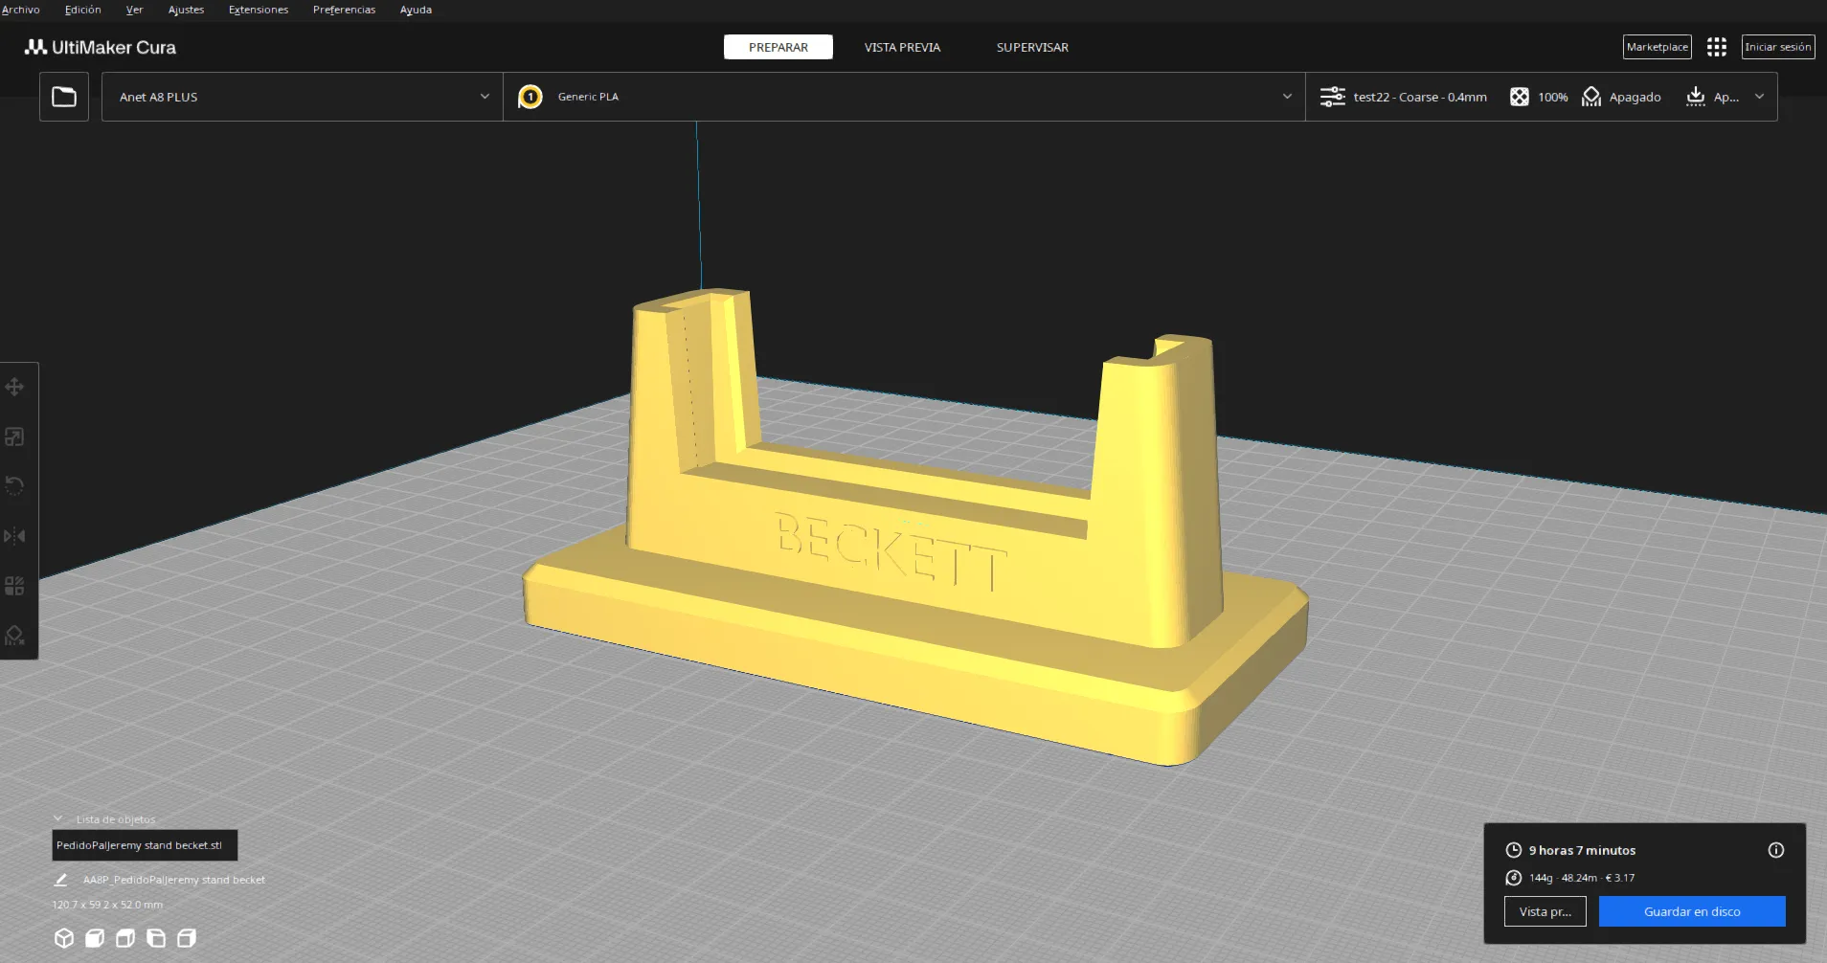Click Vista pr... preview button

coord(1545,911)
